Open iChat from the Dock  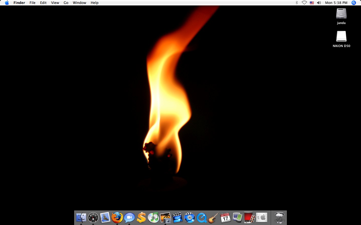[x=129, y=217]
